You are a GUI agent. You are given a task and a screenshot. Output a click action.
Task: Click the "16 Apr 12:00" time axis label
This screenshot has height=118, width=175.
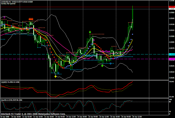coord(137,117)
